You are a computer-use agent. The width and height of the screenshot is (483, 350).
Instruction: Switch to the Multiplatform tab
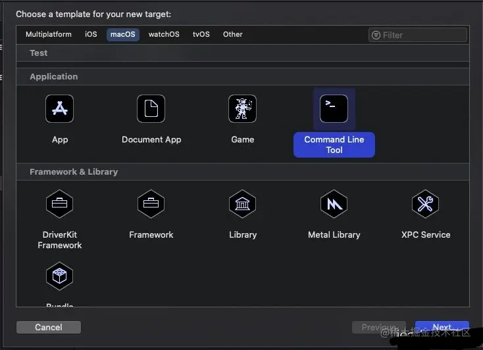48,34
